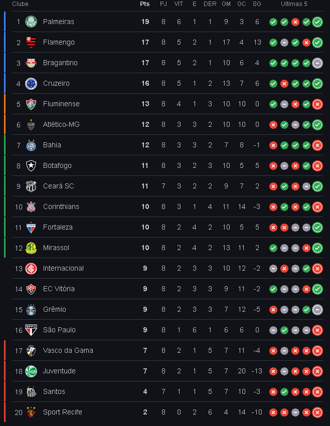Click Bragantino's latest match draw indicator
Screen dimensions: 330x426
(x=317, y=63)
